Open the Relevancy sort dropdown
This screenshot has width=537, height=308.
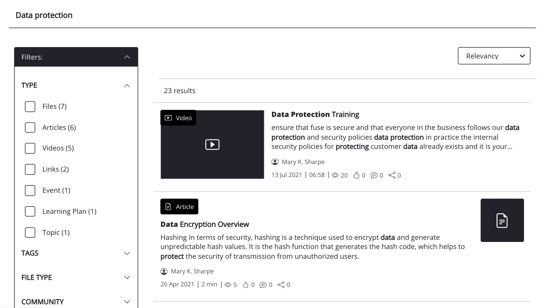(x=494, y=56)
